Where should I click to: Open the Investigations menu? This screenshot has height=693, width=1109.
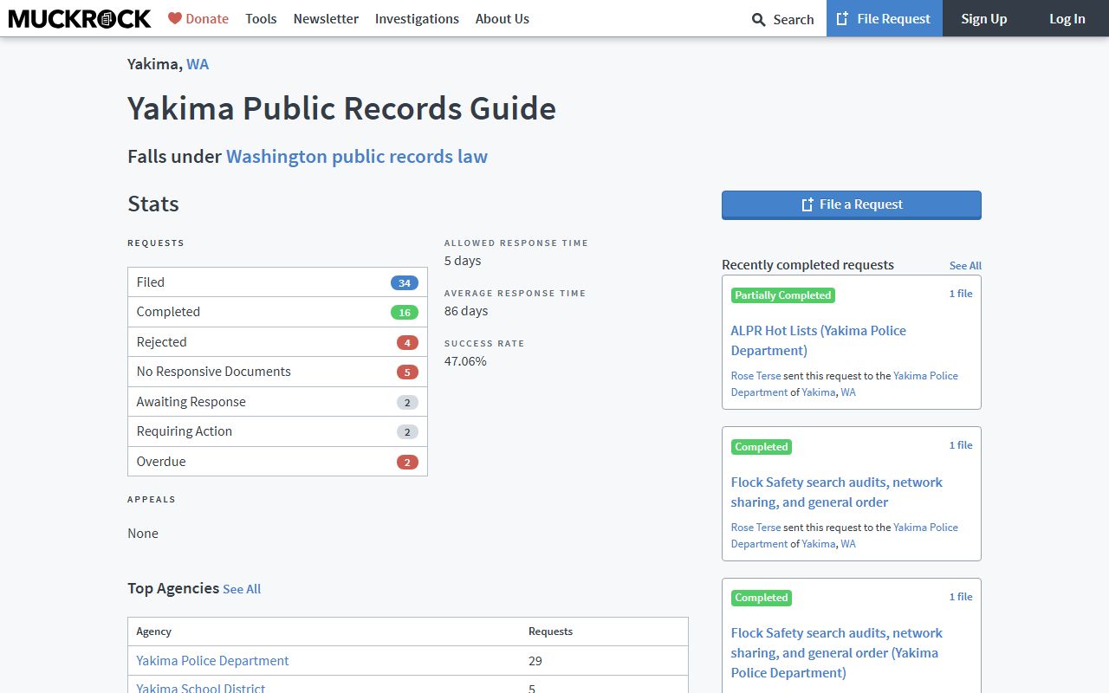pos(417,18)
